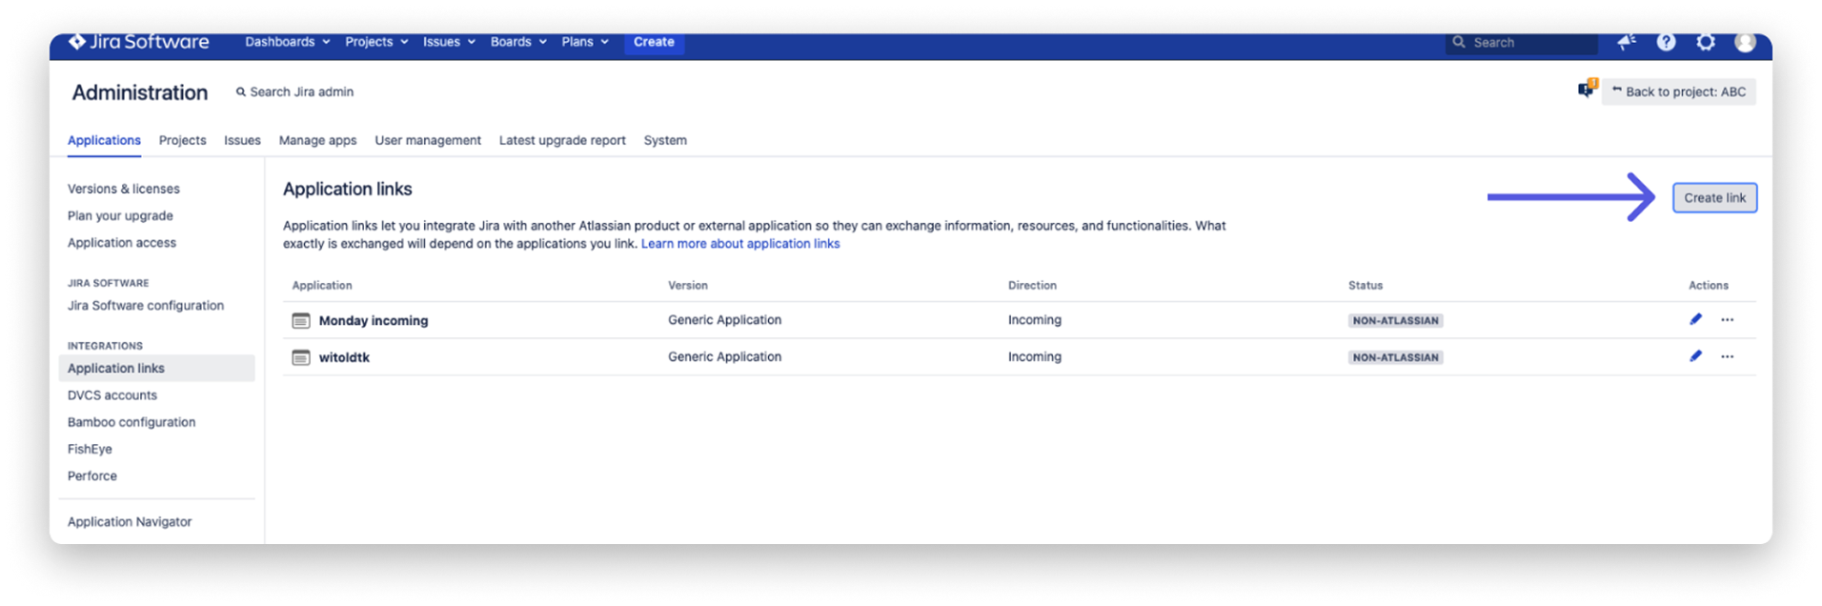The width and height of the screenshot is (1822, 606).
Task: Switch to the Manage apps tab
Action: (x=317, y=140)
